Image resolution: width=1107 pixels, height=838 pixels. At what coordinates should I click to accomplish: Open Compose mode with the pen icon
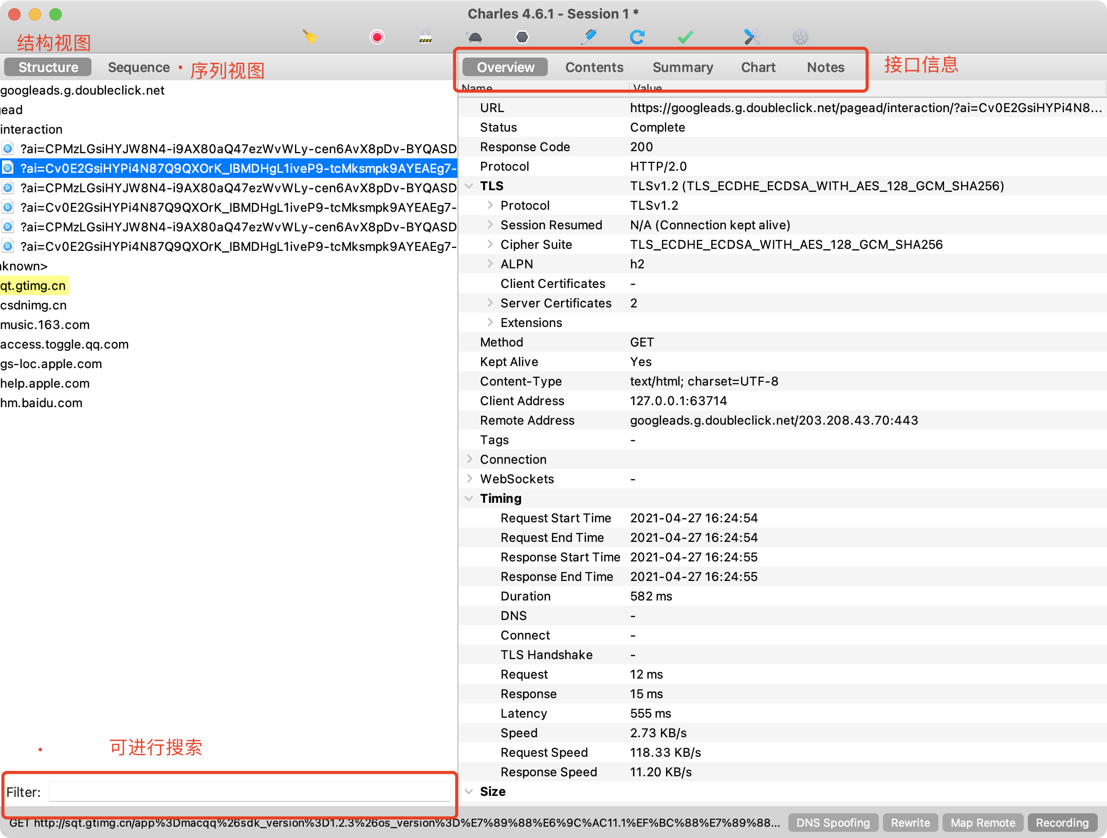(589, 37)
